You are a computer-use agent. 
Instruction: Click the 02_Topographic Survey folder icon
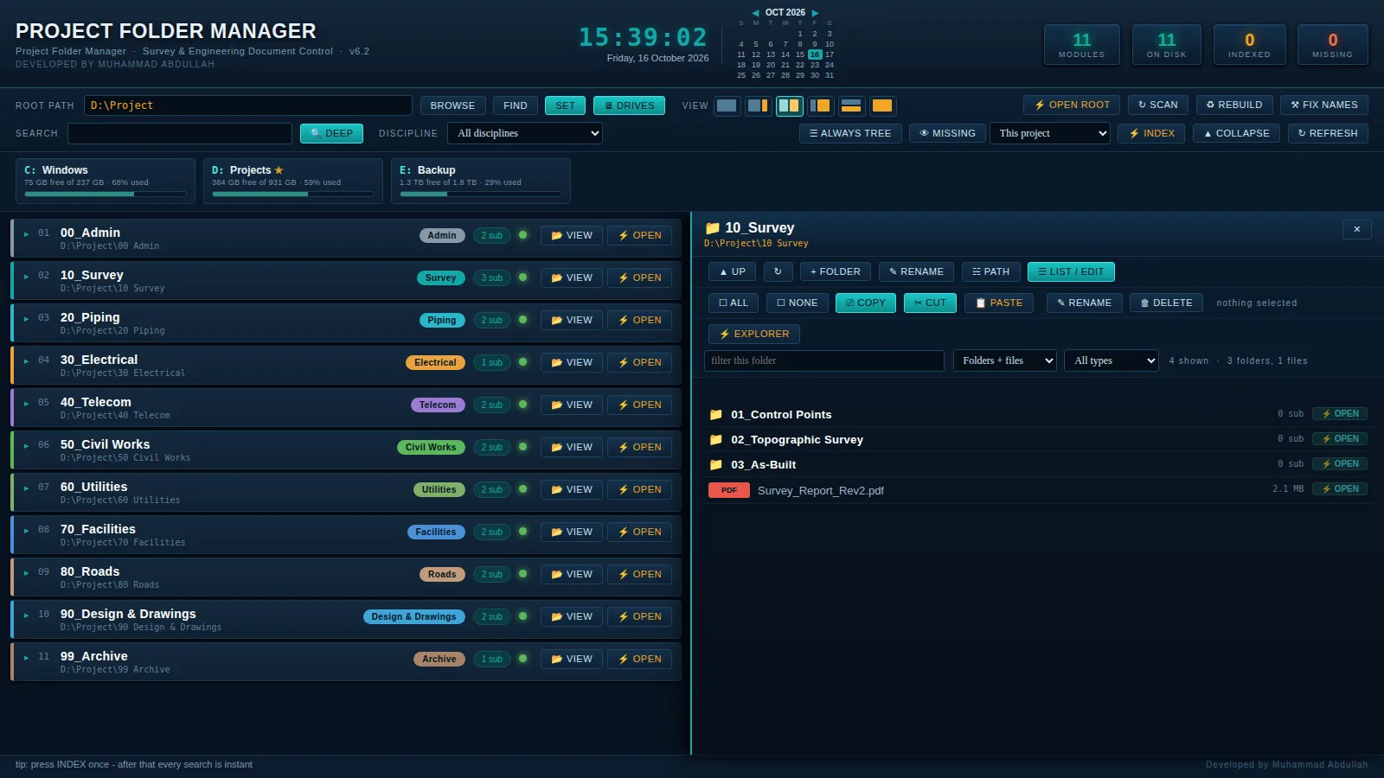tap(716, 440)
